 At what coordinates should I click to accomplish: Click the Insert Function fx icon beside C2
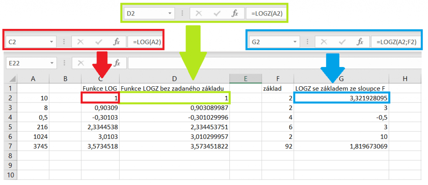(117, 42)
